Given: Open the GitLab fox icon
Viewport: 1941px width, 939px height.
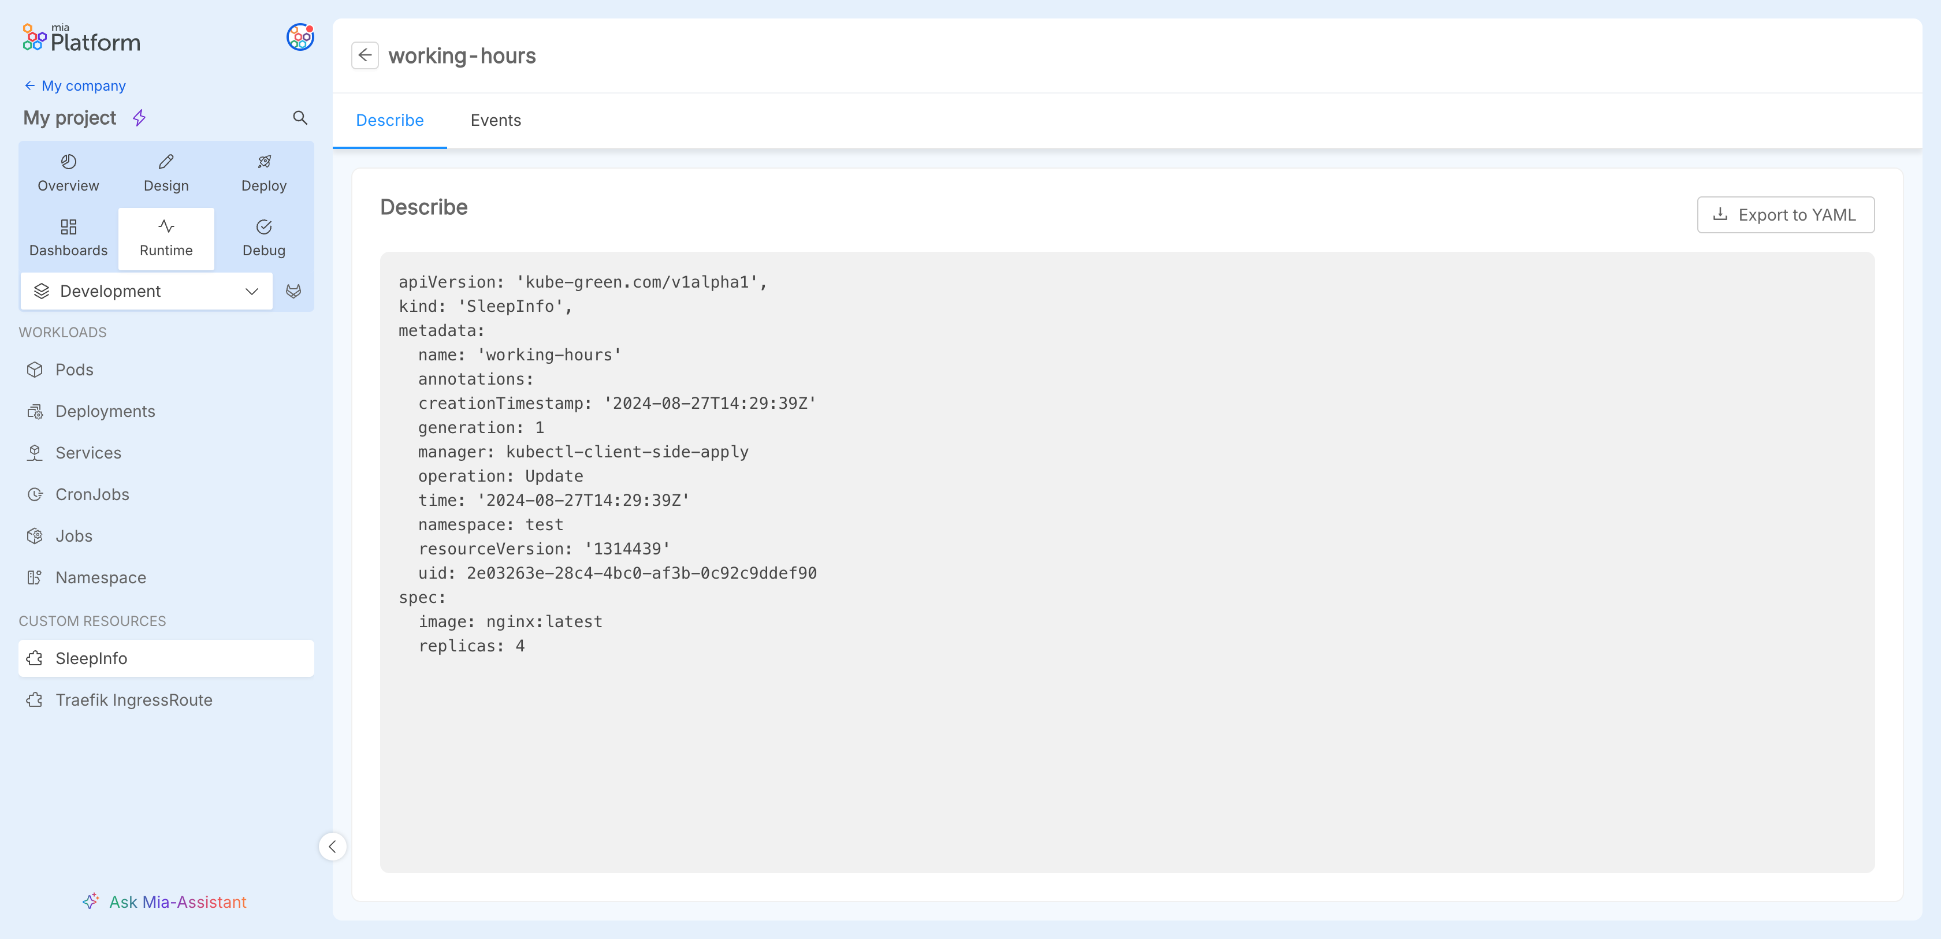Looking at the screenshot, I should pyautogui.click(x=294, y=290).
